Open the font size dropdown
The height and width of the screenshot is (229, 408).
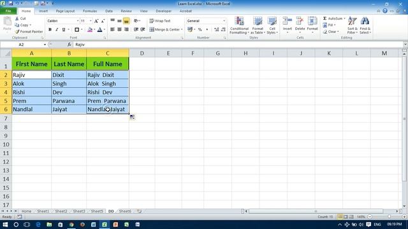pos(91,21)
